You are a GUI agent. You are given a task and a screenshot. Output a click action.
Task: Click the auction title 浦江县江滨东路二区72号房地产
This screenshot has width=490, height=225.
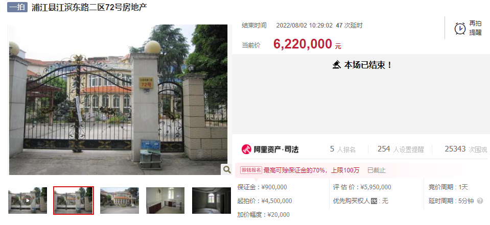[89, 8]
